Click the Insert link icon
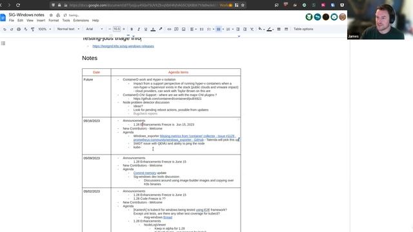413x232 pixels. point(169,29)
